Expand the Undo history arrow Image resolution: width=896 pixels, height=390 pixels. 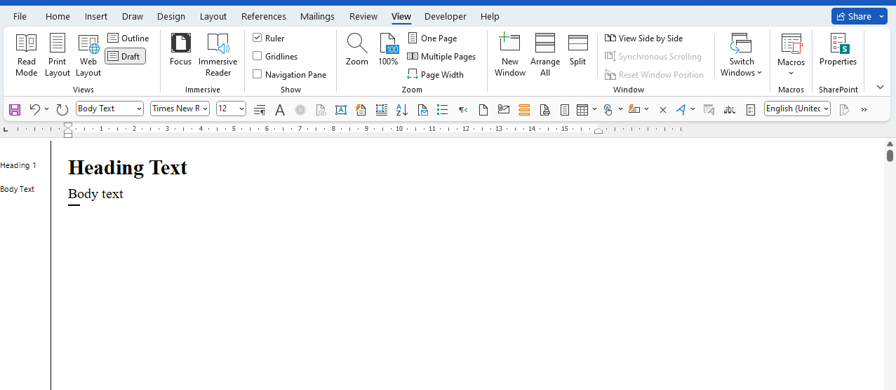point(46,109)
